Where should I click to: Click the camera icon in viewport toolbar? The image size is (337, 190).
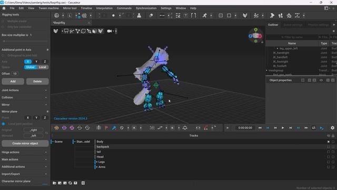(110, 31)
